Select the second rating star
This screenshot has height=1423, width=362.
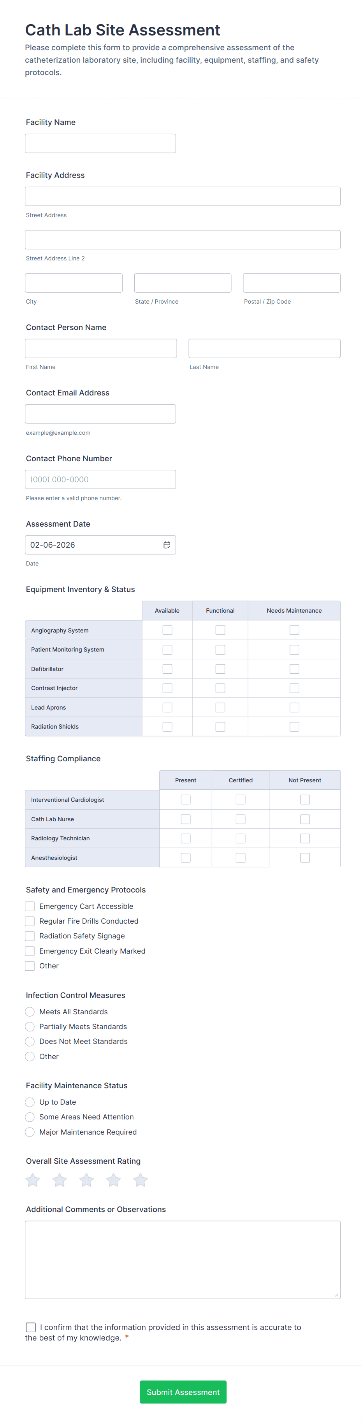[x=60, y=1181]
